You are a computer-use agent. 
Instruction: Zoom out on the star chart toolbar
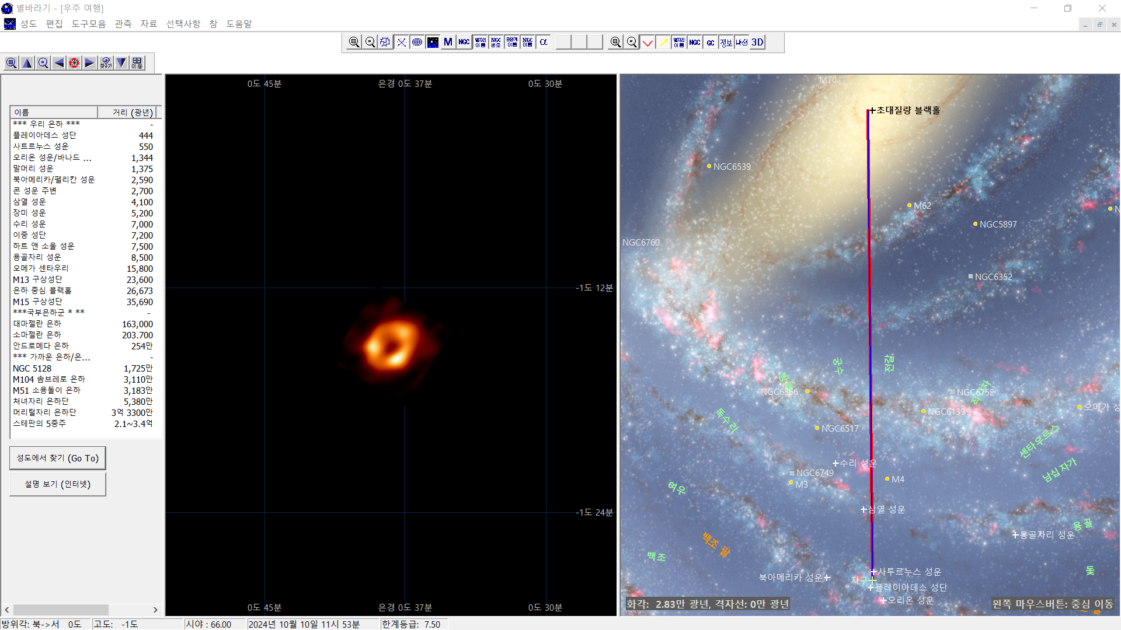point(370,42)
